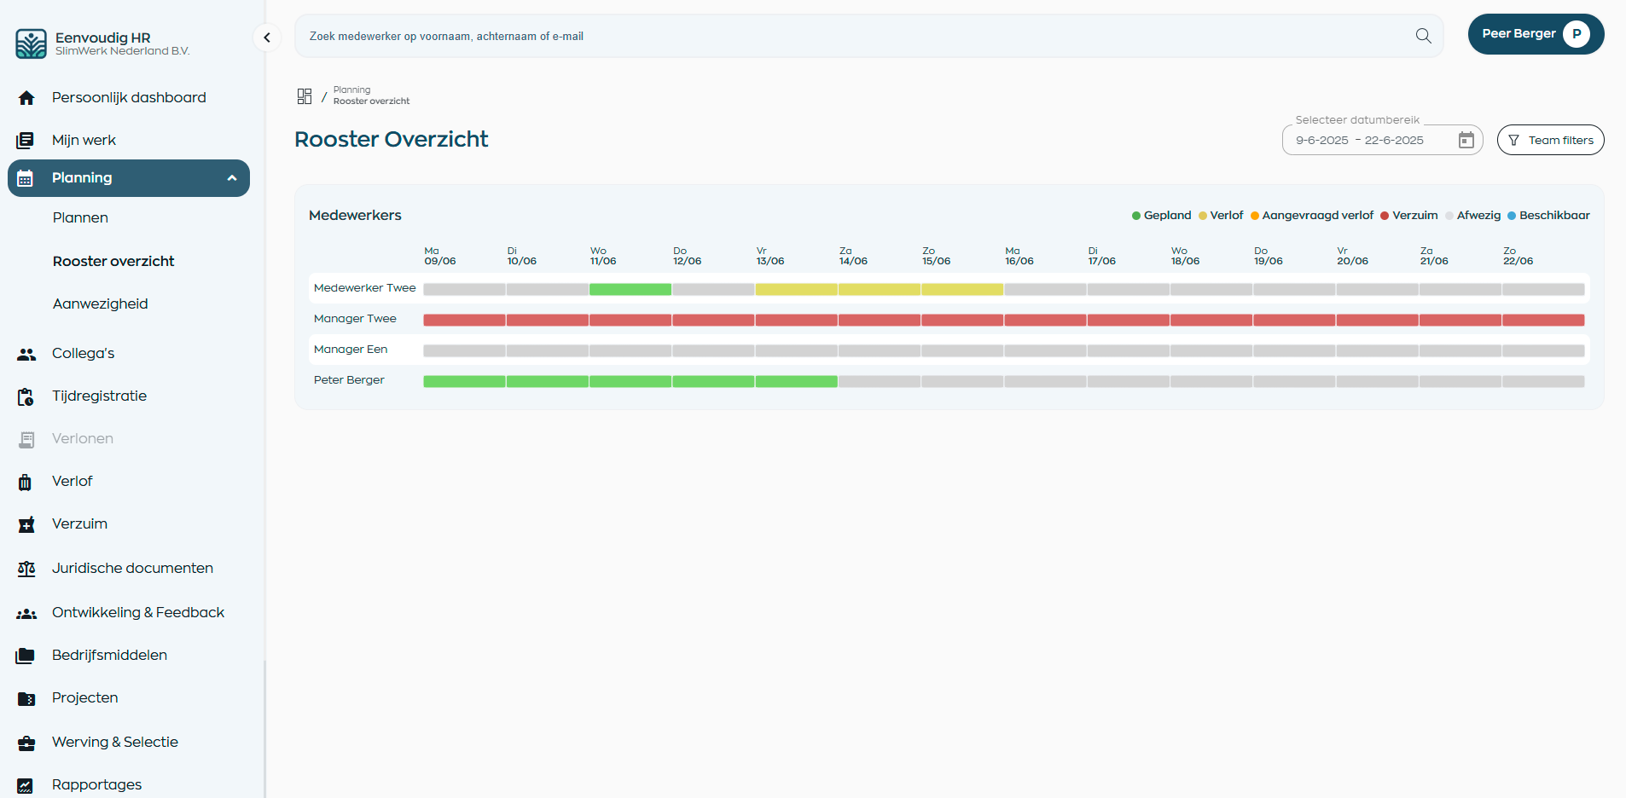This screenshot has height=798, width=1626.
Task: Open the Aanwezigheid section
Action: [x=100, y=304]
